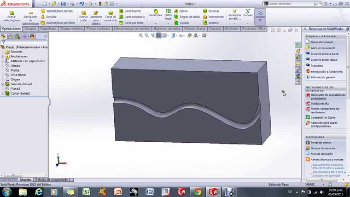Launch SolidWorks Rx link
The height and width of the screenshot is (197, 350).
pyautogui.click(x=319, y=104)
